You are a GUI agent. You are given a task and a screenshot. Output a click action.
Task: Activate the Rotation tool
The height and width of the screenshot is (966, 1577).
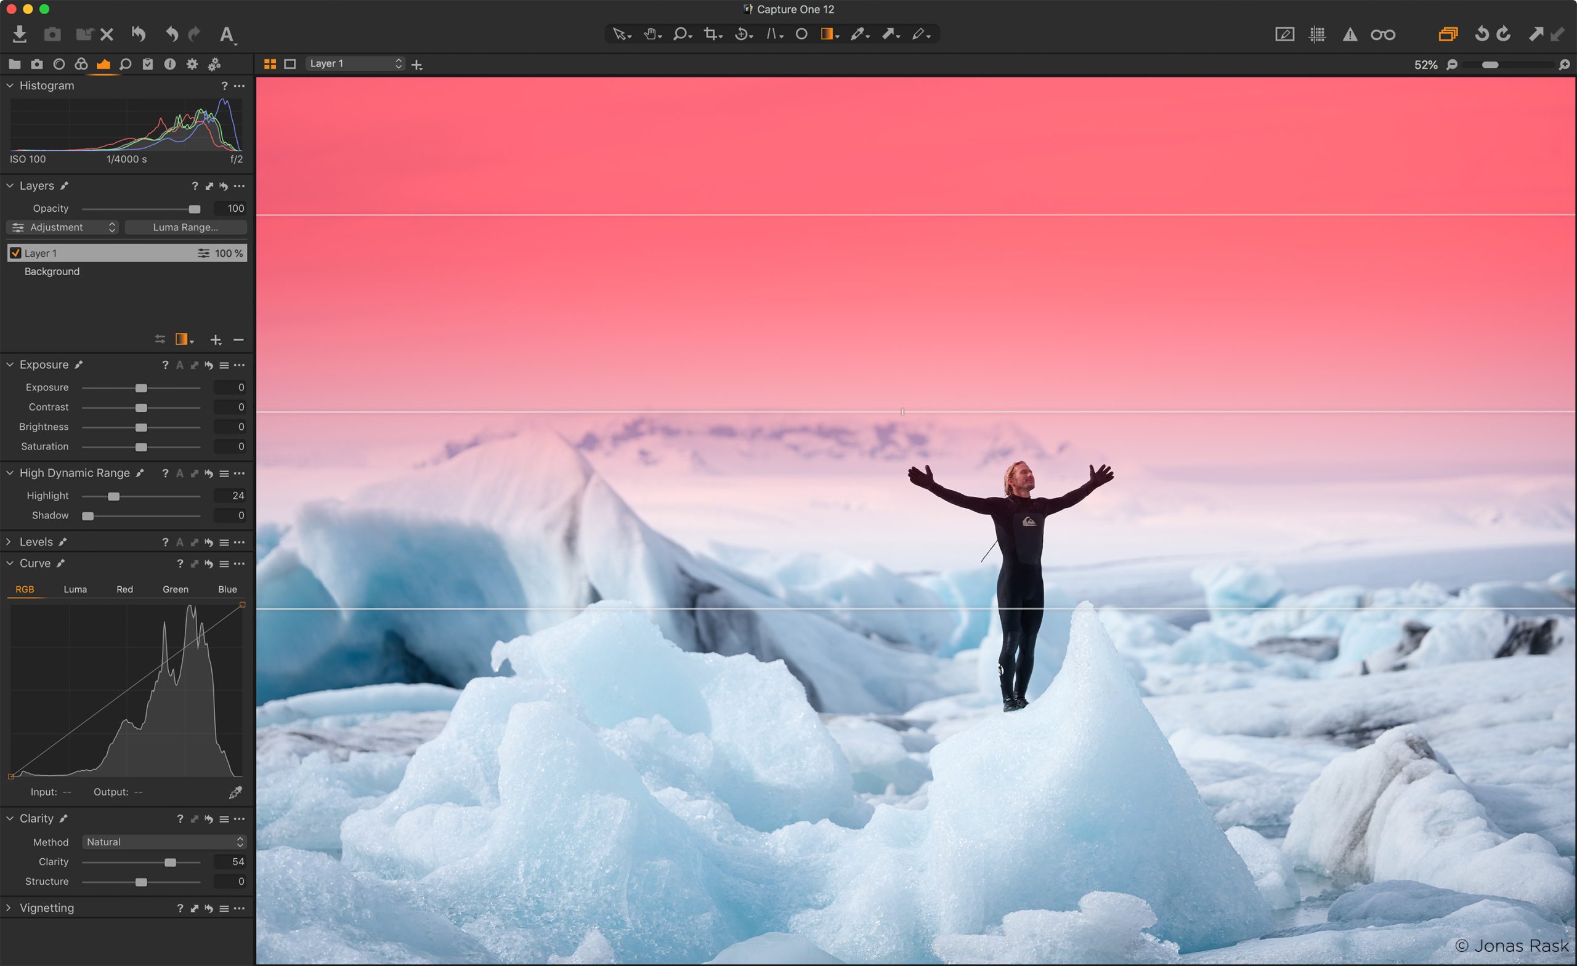point(742,34)
